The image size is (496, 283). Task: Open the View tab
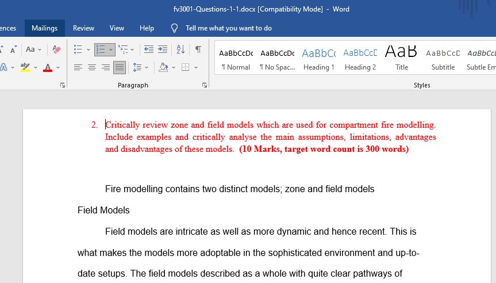coord(117,28)
